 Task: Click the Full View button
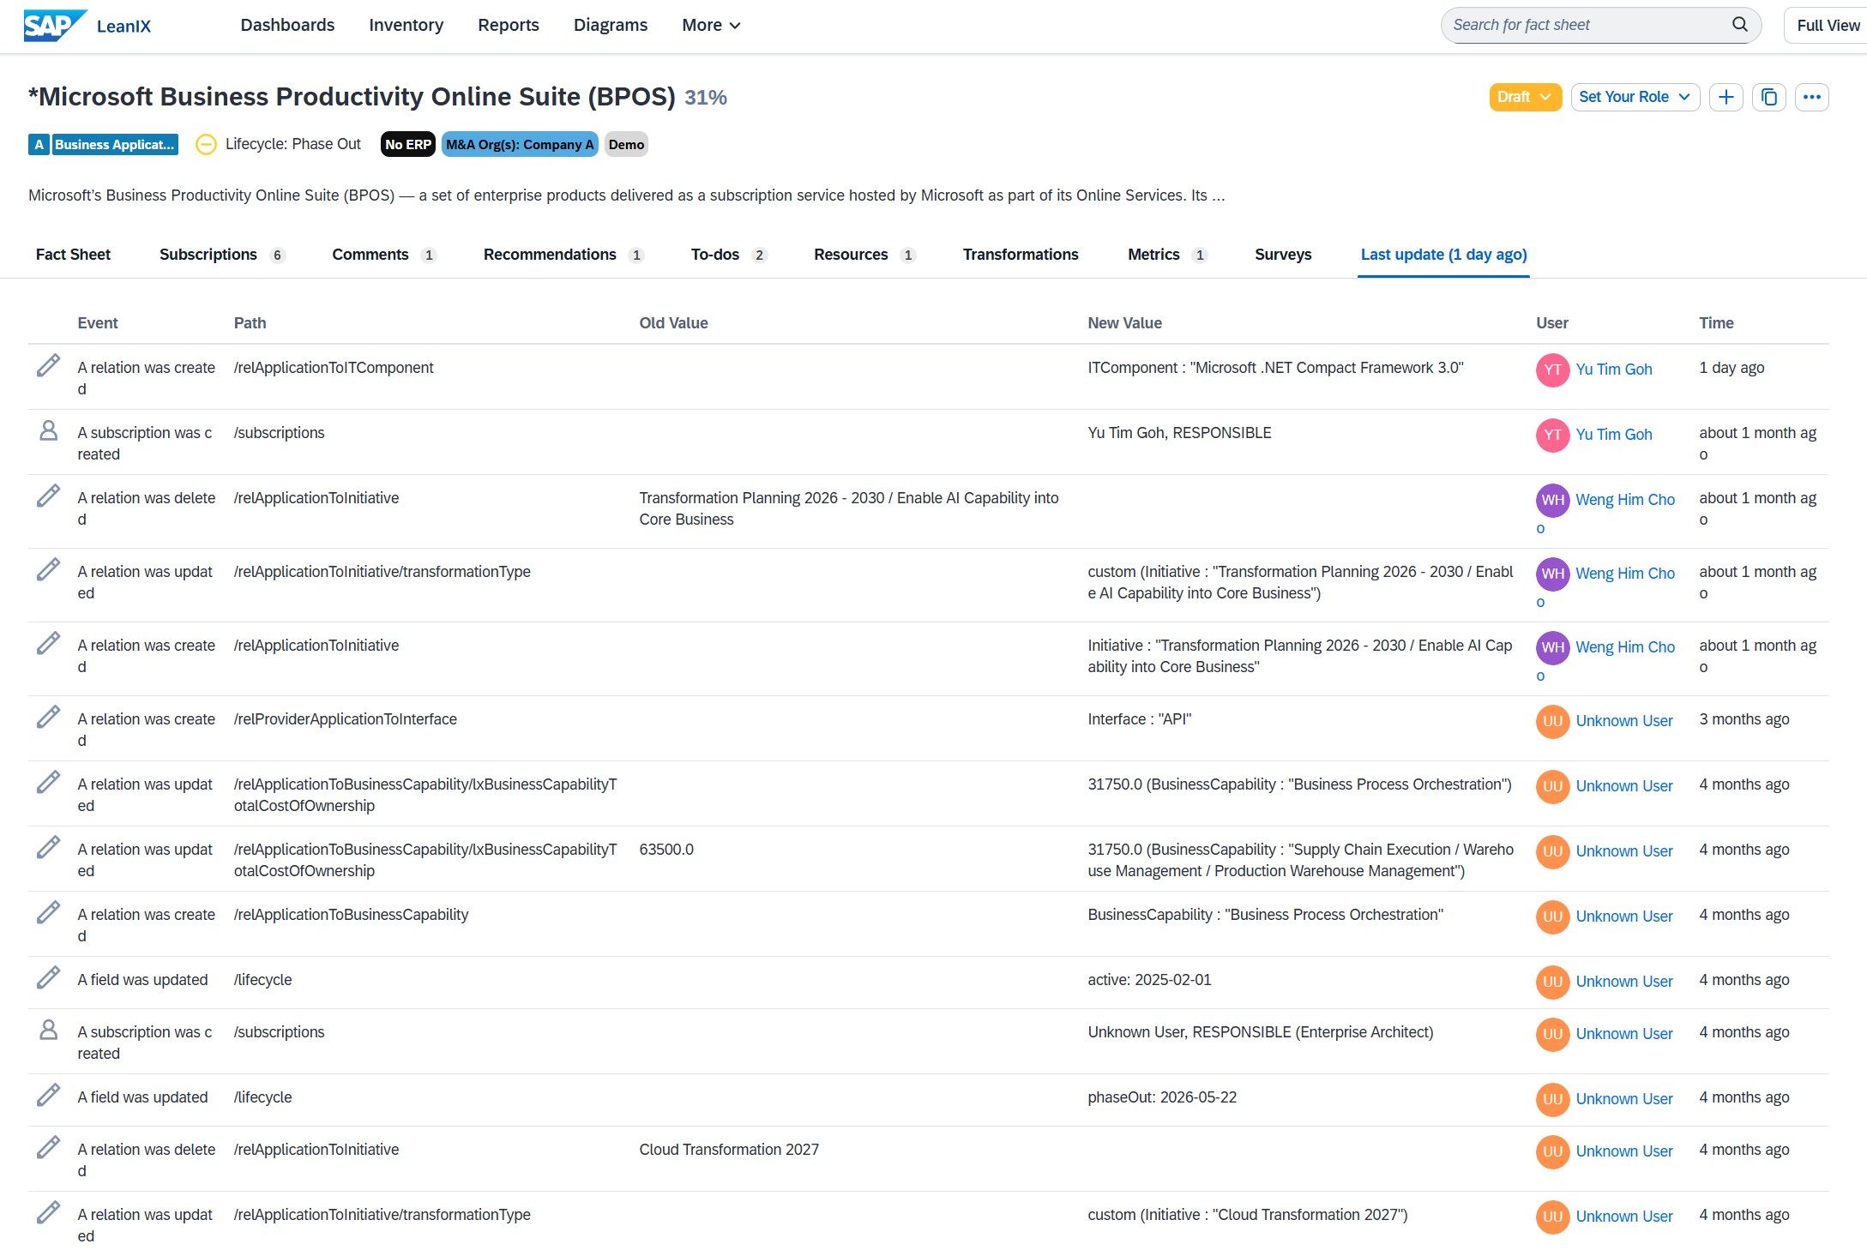pyautogui.click(x=1827, y=25)
